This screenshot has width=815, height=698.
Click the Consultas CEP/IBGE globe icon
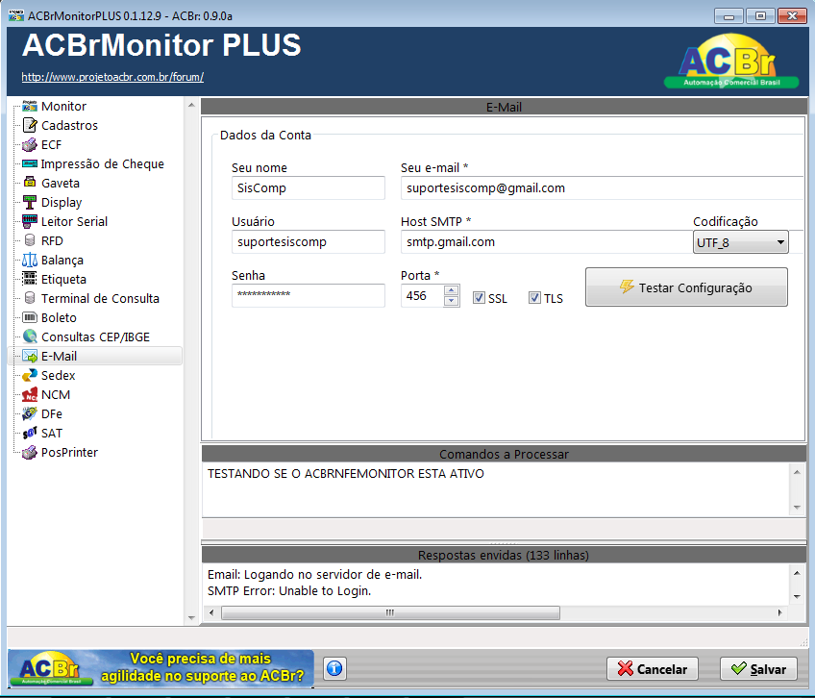click(x=30, y=337)
